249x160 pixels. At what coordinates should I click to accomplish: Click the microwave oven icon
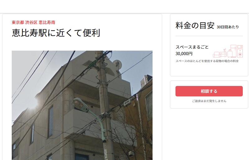pyautogui.click(x=240, y=47)
